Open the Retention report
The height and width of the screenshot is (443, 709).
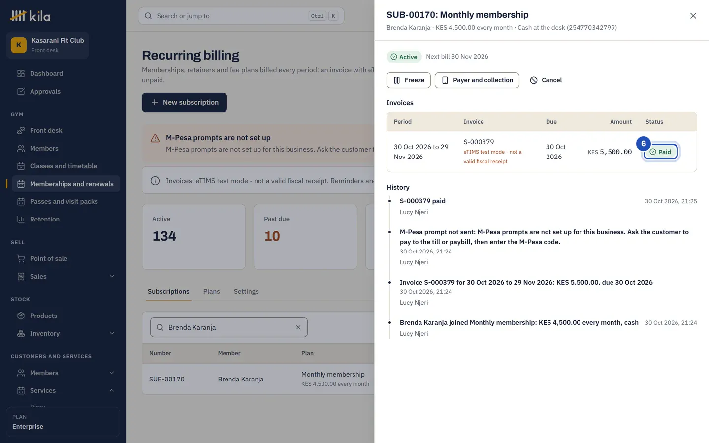[65, 219]
